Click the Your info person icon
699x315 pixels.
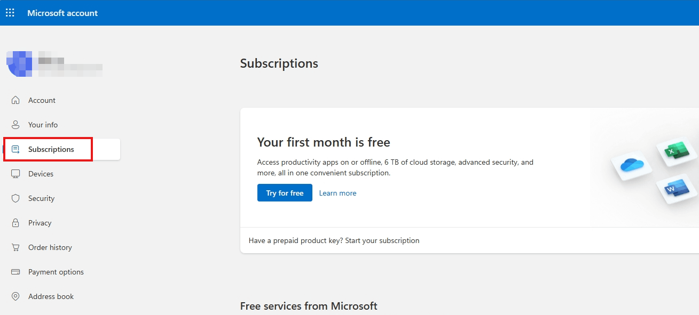point(15,125)
